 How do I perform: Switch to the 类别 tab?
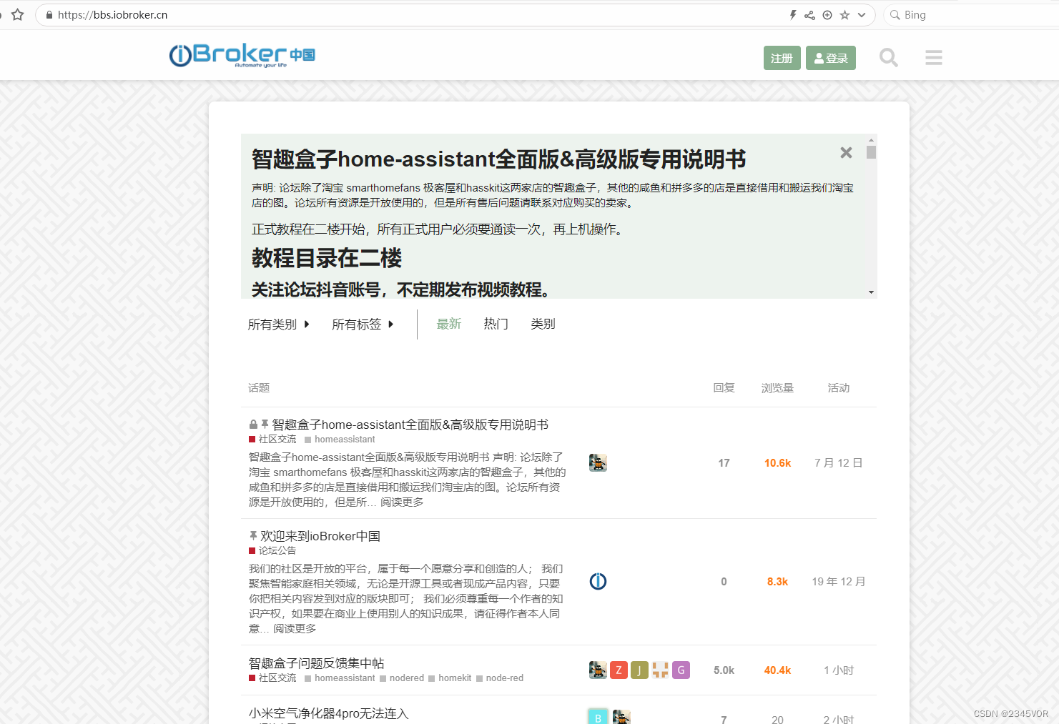543,323
